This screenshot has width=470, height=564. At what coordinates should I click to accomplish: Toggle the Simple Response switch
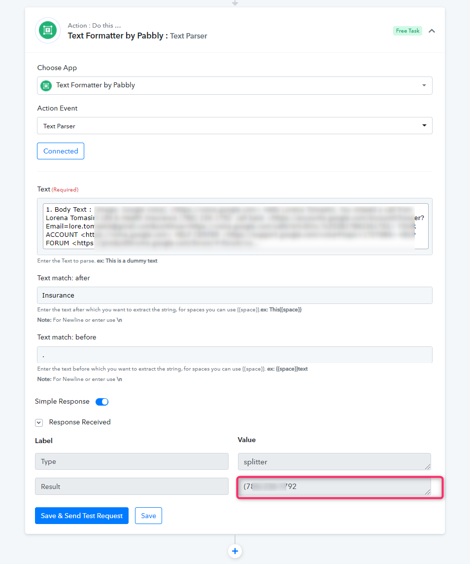[102, 402]
